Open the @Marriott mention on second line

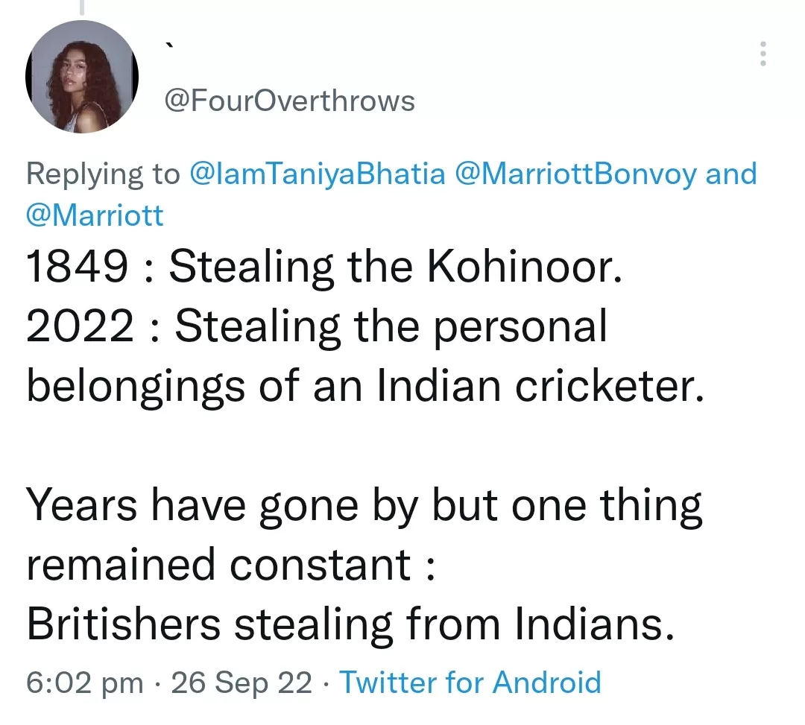(95, 215)
